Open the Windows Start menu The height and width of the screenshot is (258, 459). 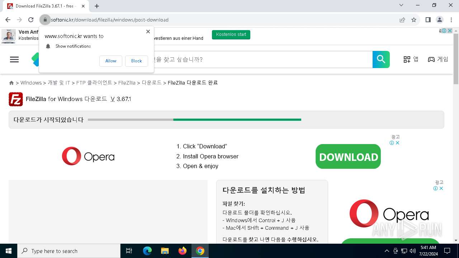[9, 251]
